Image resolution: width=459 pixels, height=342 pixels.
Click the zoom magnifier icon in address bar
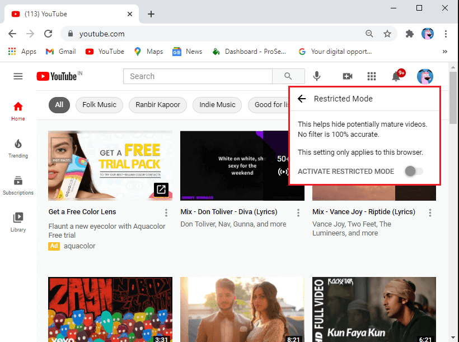369,34
